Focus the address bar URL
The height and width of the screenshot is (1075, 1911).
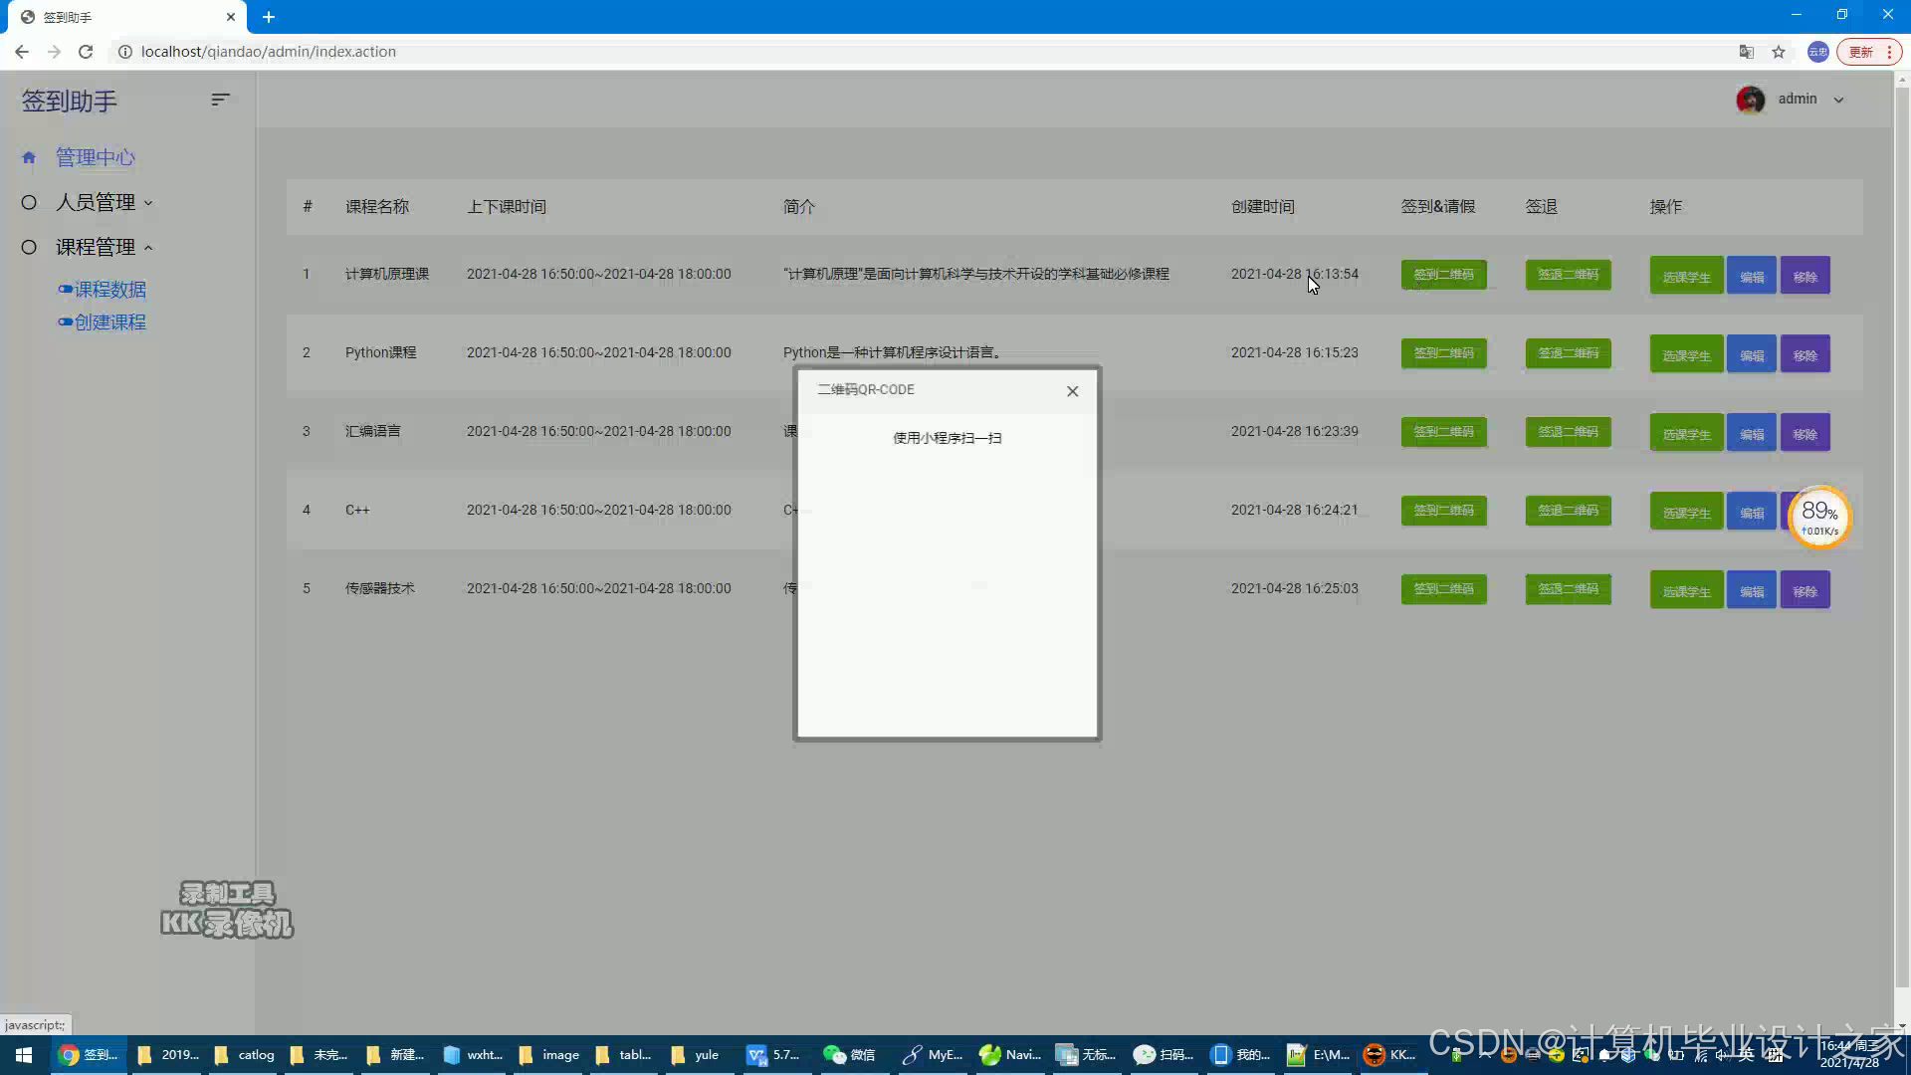269,52
